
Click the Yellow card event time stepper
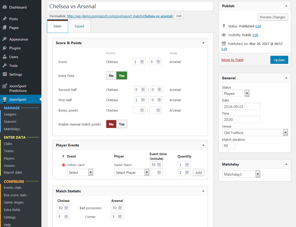pyautogui.click(x=159, y=165)
